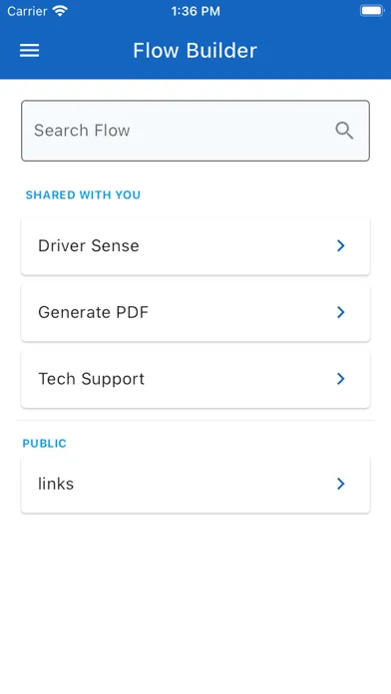Screen dimensions: 391x694
Task: Open the Generate PDF flow
Action: [195, 312]
